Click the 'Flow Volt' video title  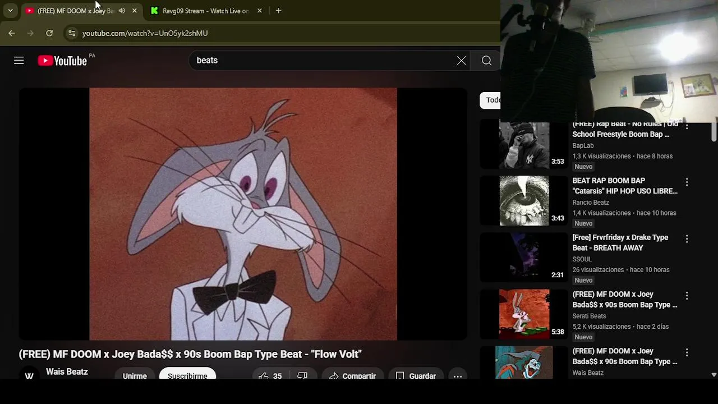tap(190, 354)
